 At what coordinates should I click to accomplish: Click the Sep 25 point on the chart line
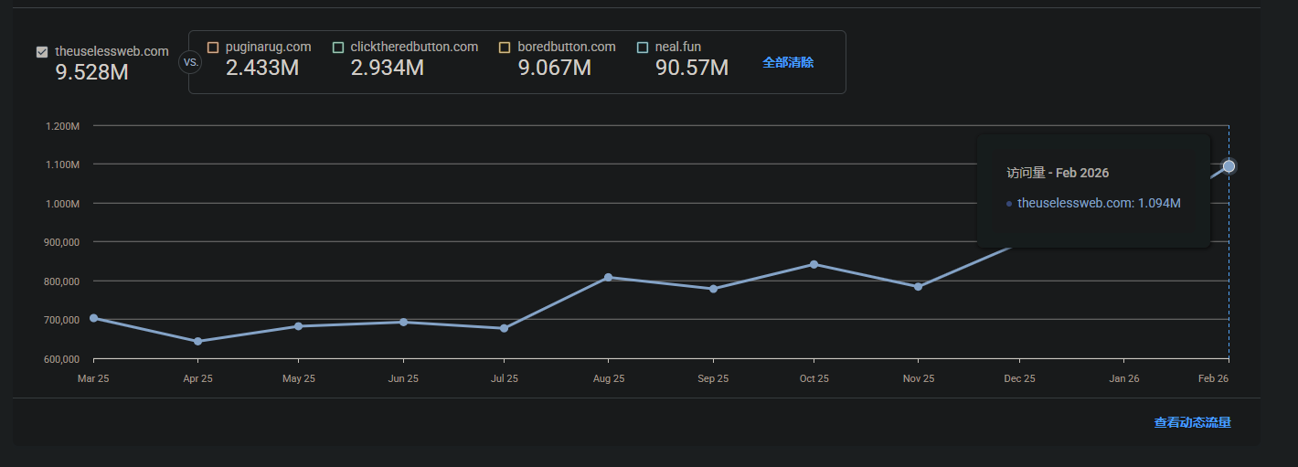[713, 289]
